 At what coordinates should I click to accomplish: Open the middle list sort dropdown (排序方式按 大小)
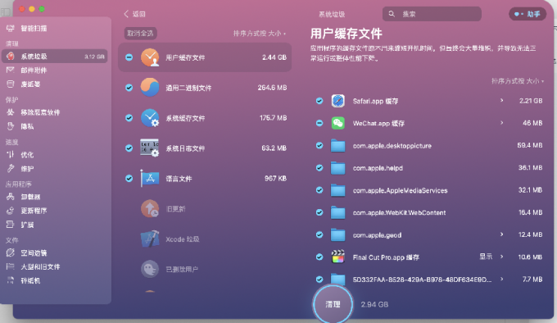click(x=260, y=34)
